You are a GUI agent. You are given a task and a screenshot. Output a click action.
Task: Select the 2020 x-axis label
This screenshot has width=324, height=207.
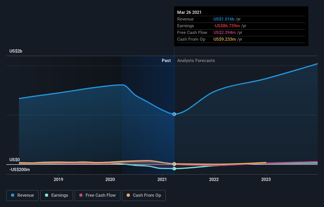[x=110, y=179]
